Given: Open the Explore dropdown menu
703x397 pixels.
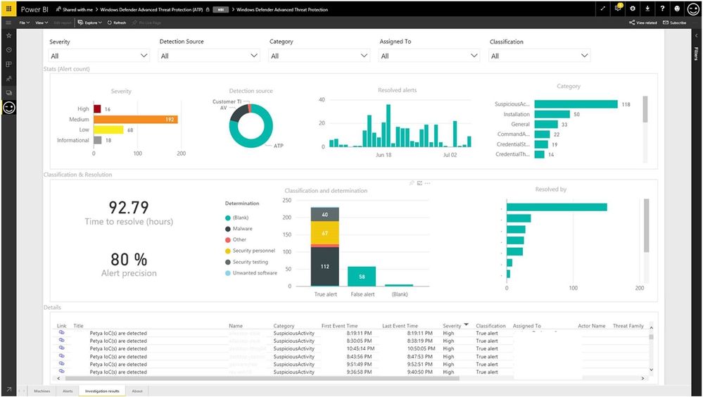Looking at the screenshot, I should coord(89,23).
